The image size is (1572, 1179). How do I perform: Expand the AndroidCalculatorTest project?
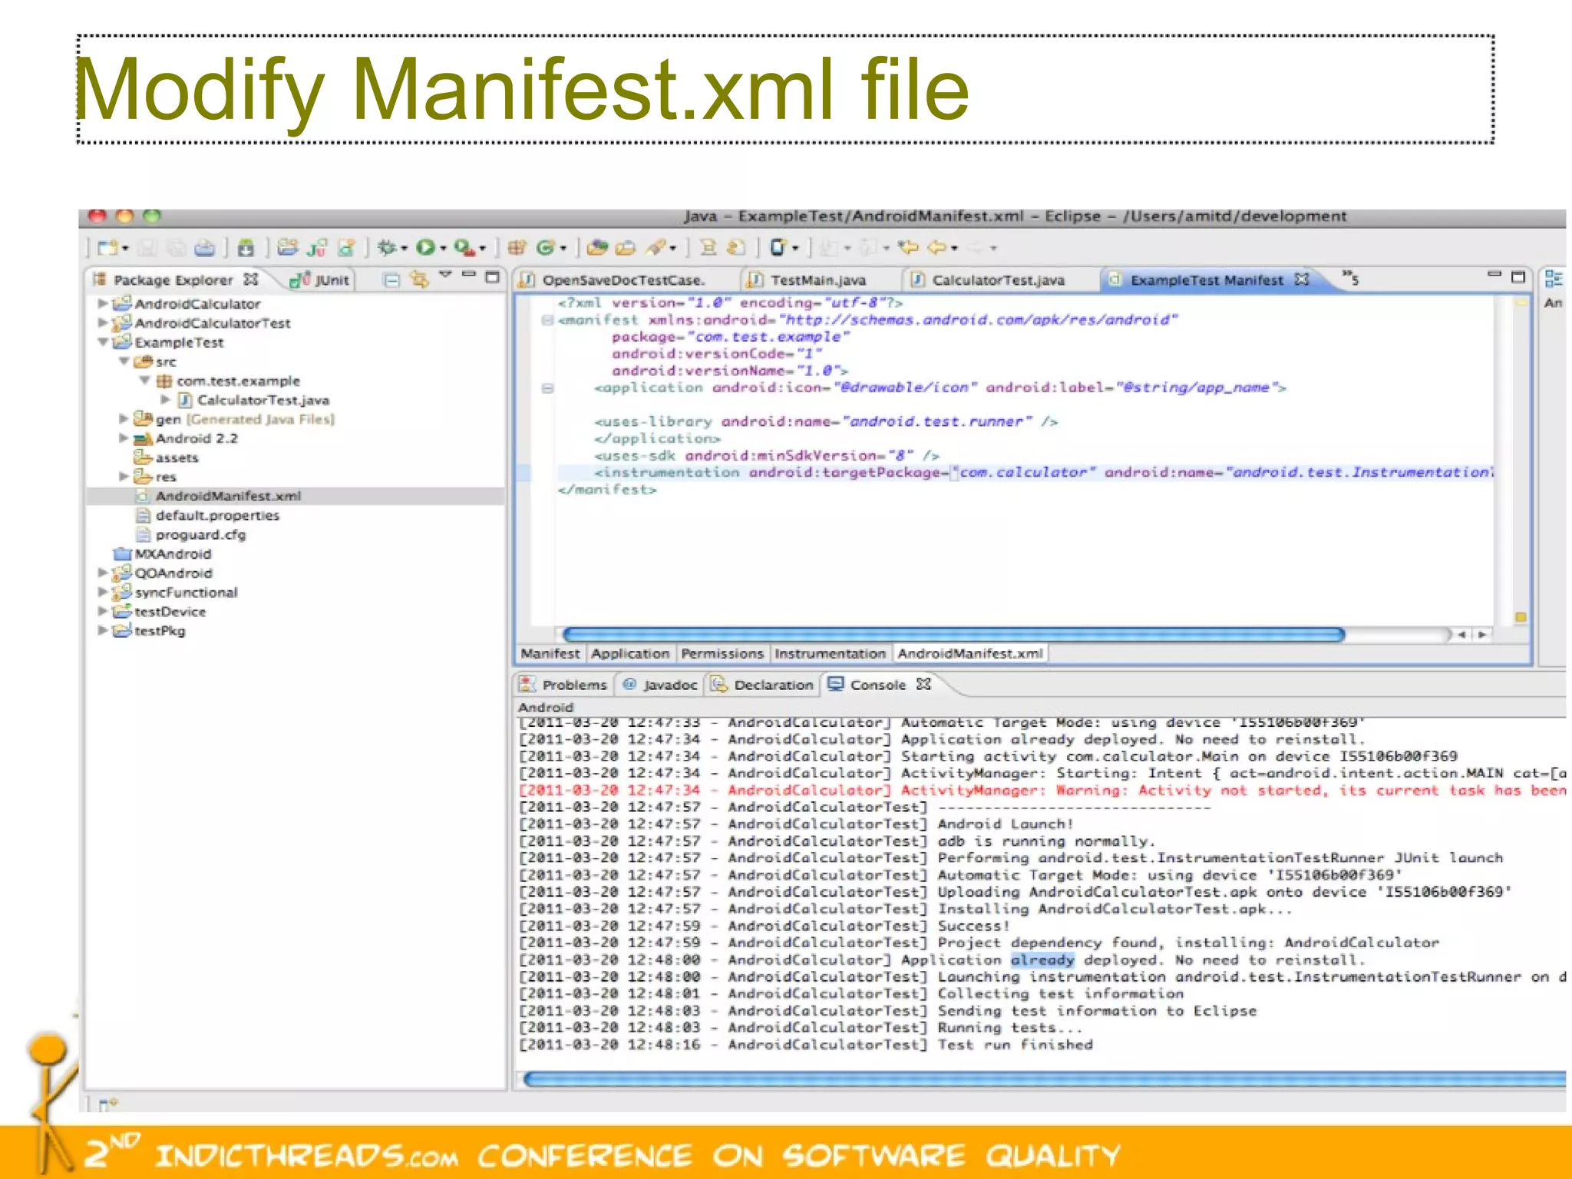pos(103,322)
